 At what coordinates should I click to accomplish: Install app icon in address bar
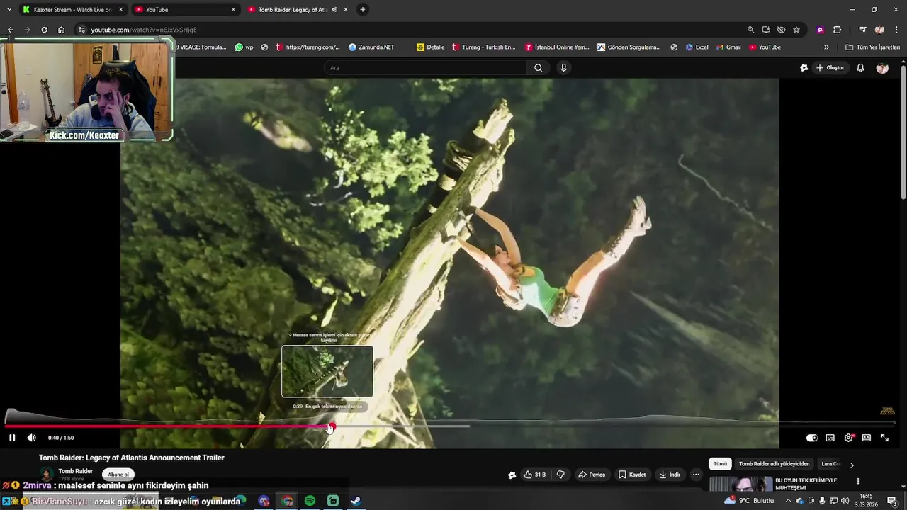click(766, 30)
